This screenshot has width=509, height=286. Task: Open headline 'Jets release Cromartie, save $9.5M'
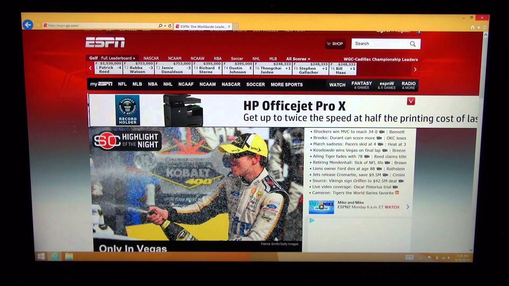pyautogui.click(x=347, y=175)
